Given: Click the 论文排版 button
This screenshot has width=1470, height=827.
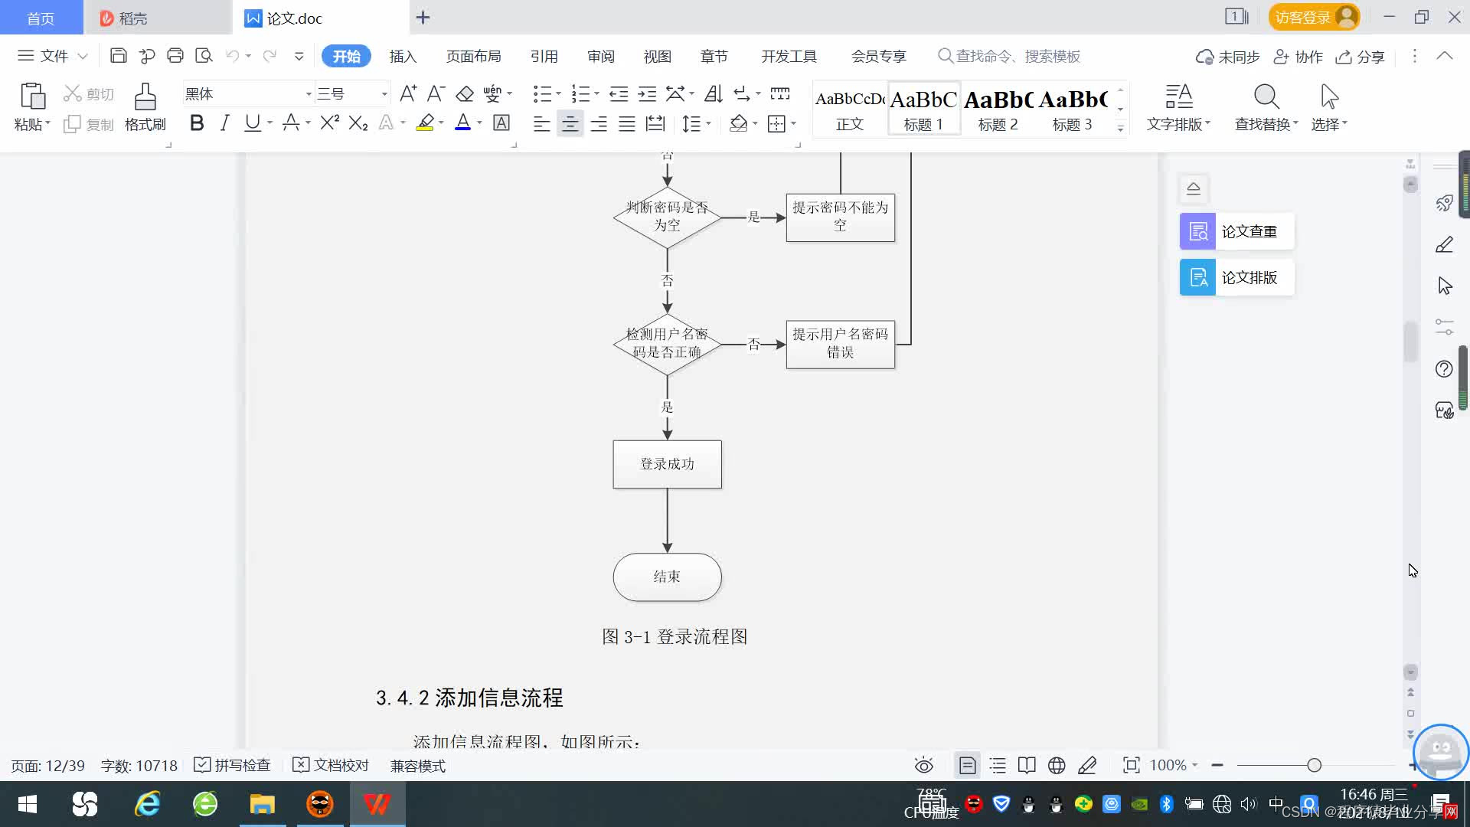Looking at the screenshot, I should coord(1237,277).
